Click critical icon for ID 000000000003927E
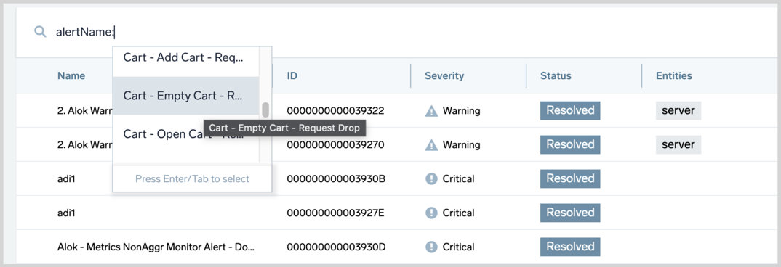Viewport: 781px width, 267px height. (x=431, y=213)
